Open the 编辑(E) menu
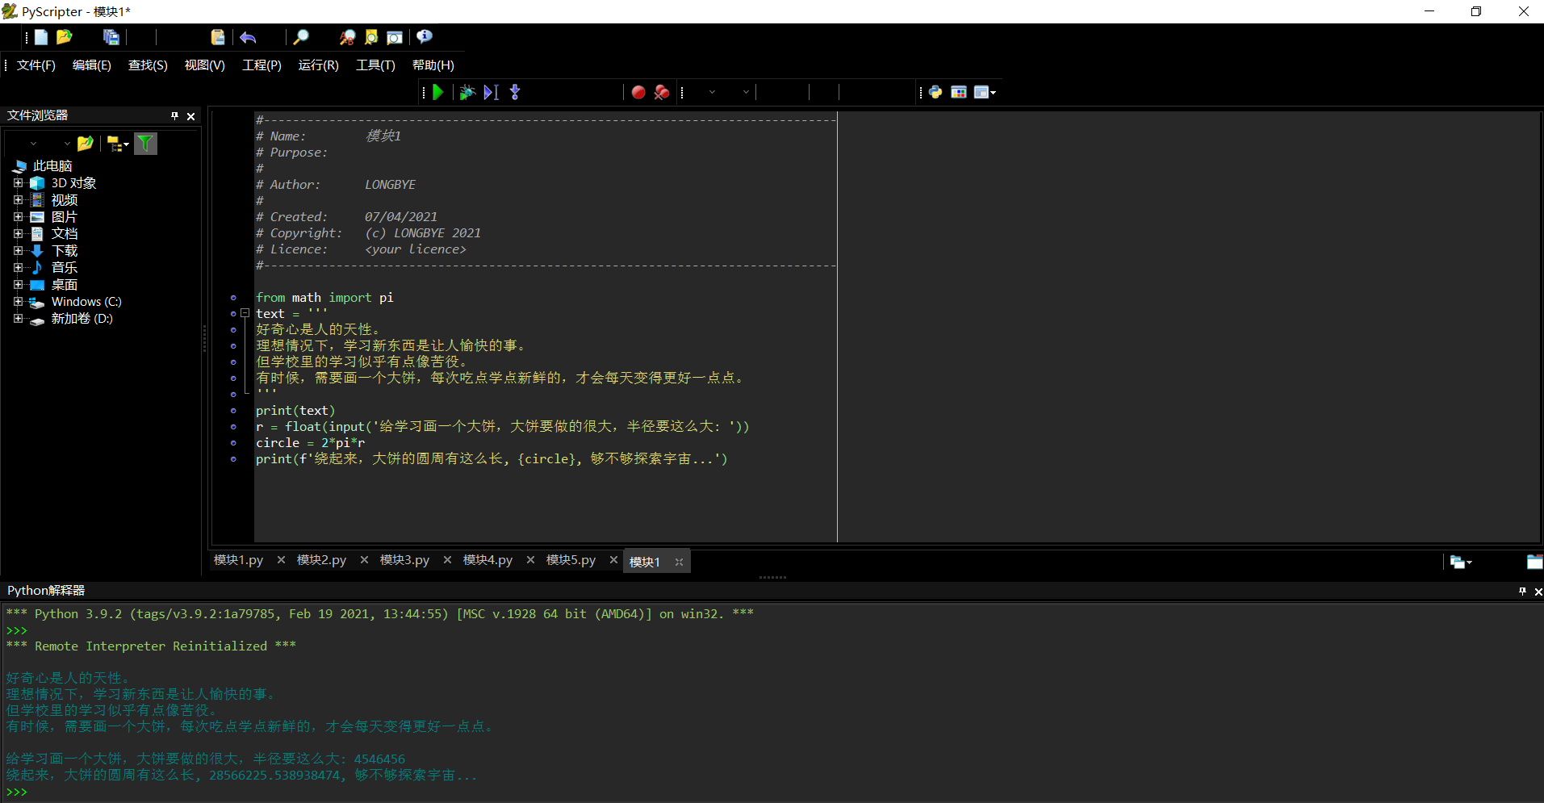 pyautogui.click(x=92, y=65)
